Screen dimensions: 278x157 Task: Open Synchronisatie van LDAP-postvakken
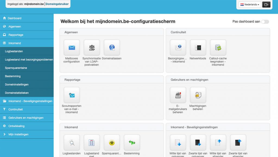[x=92, y=48]
